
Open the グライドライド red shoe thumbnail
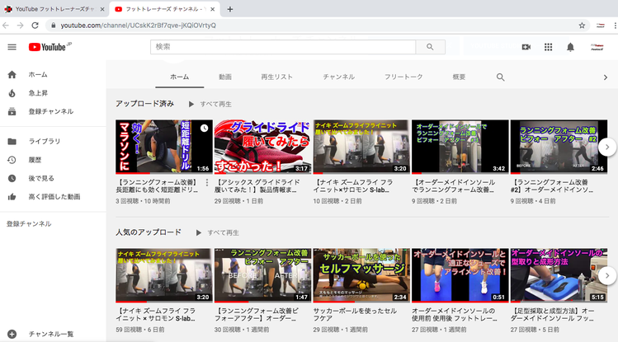tap(263, 147)
